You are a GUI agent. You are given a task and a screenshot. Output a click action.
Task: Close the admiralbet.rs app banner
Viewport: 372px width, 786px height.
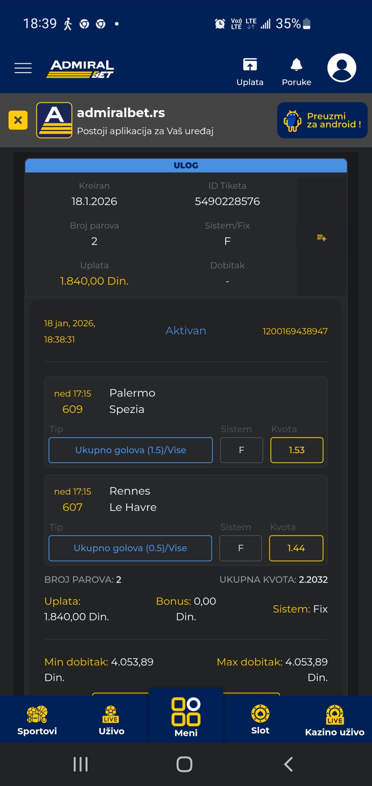click(18, 120)
